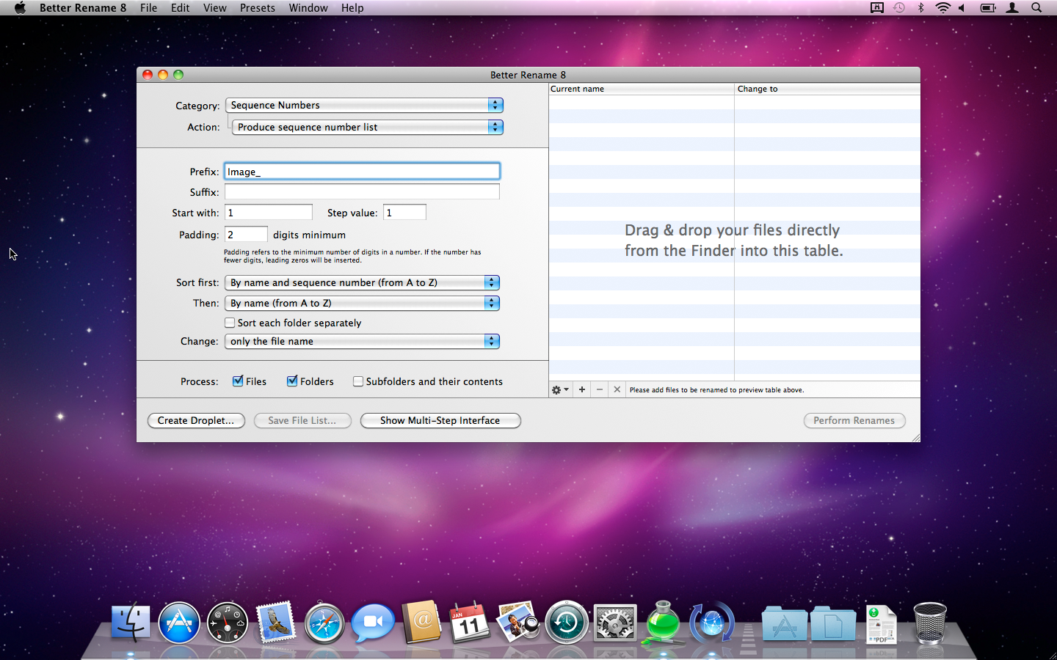
Task: Click the Current name column header
Action: [x=642, y=89]
